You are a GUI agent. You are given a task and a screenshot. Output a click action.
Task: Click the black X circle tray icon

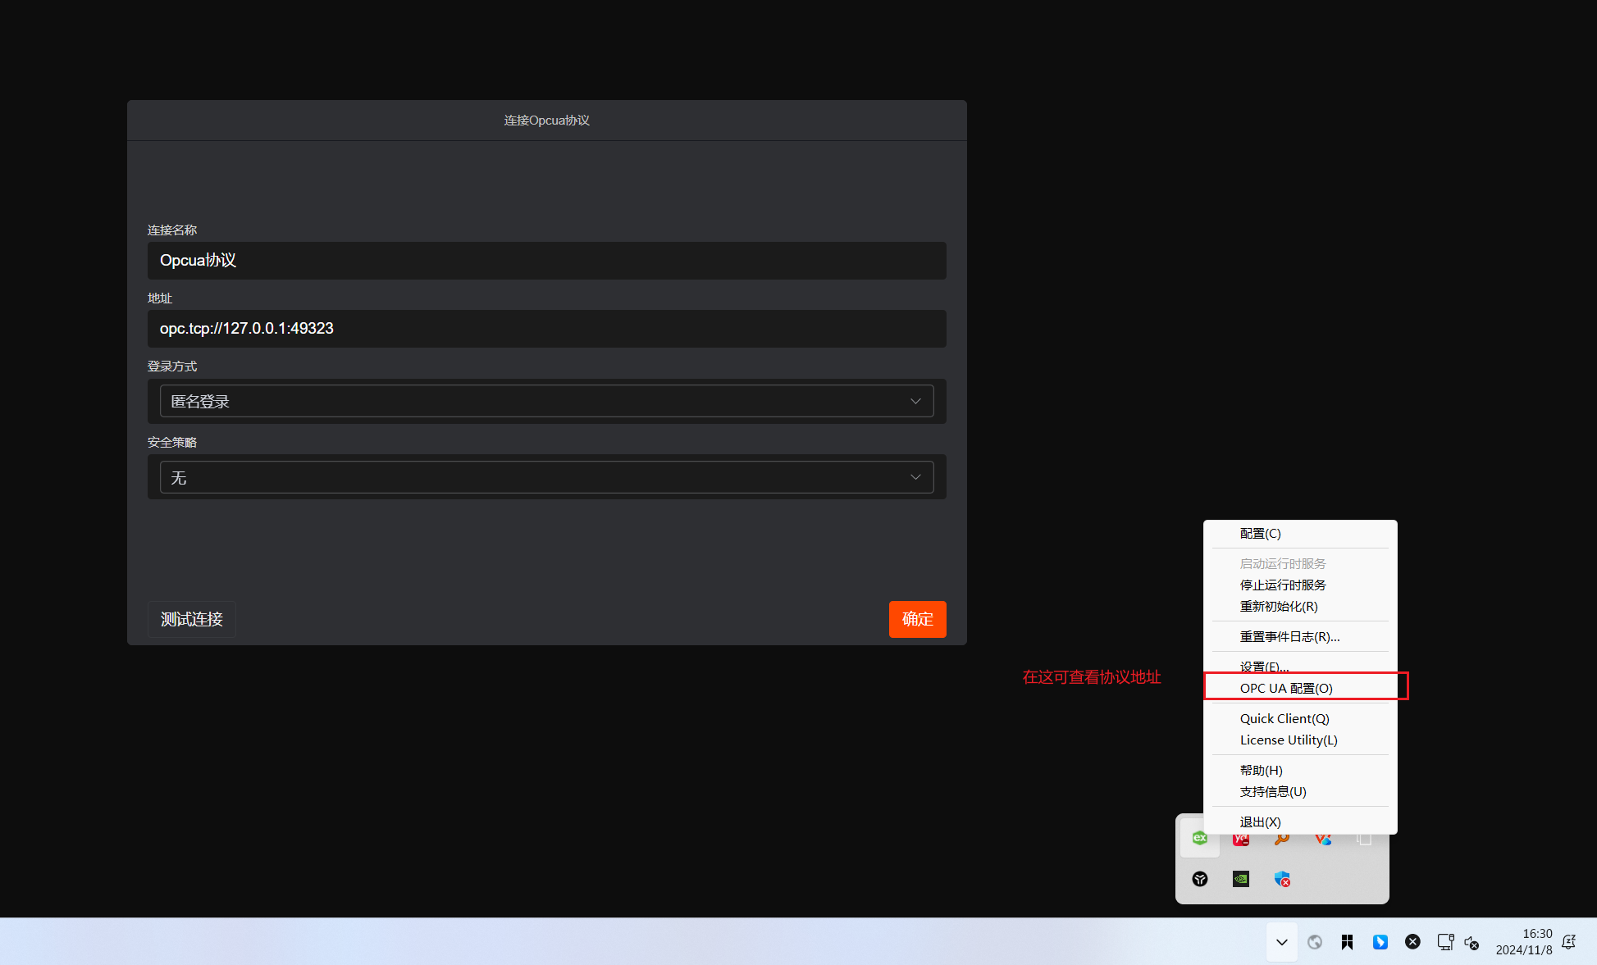[x=1412, y=942]
